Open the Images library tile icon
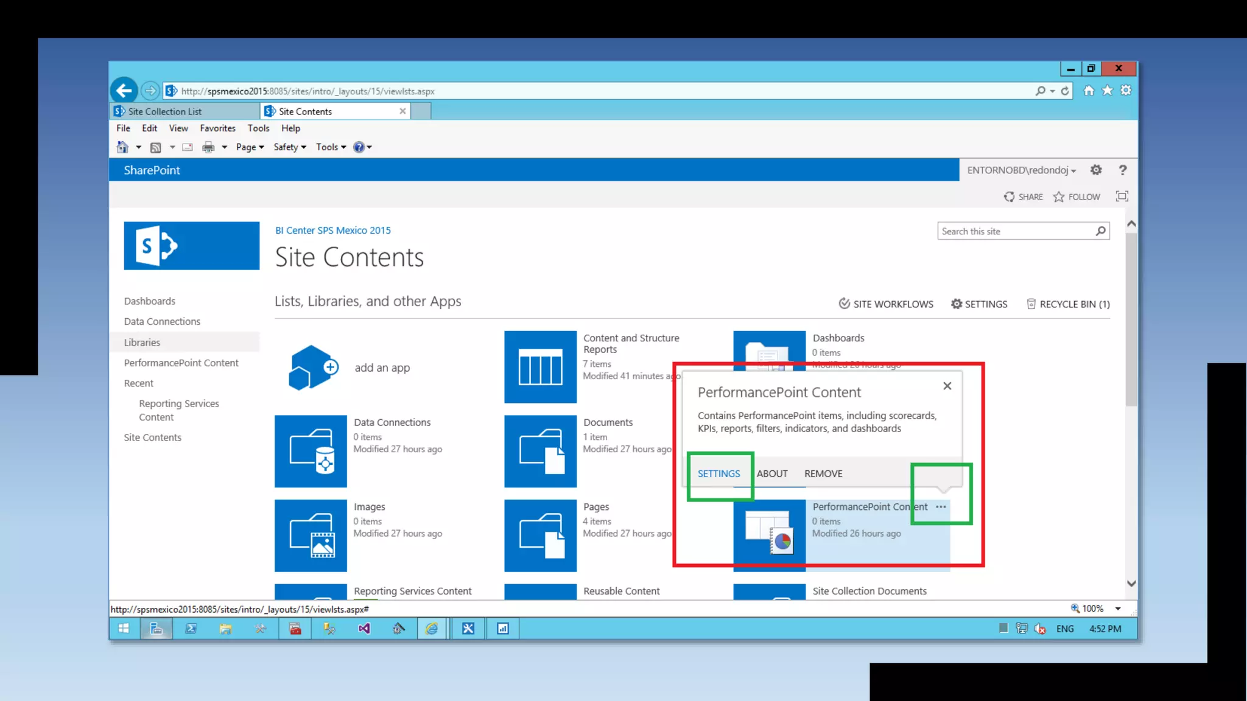1247x701 pixels. pos(311,535)
